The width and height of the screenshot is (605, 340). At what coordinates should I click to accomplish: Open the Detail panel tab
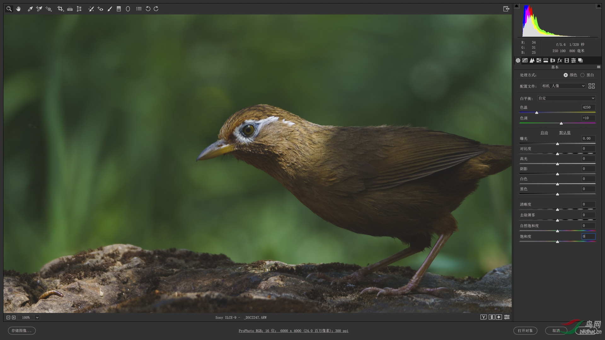532,60
